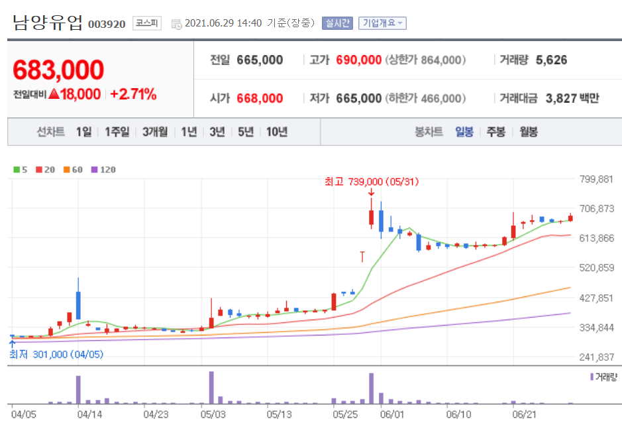
Task: Click the stock code 003920
Action: point(107,25)
